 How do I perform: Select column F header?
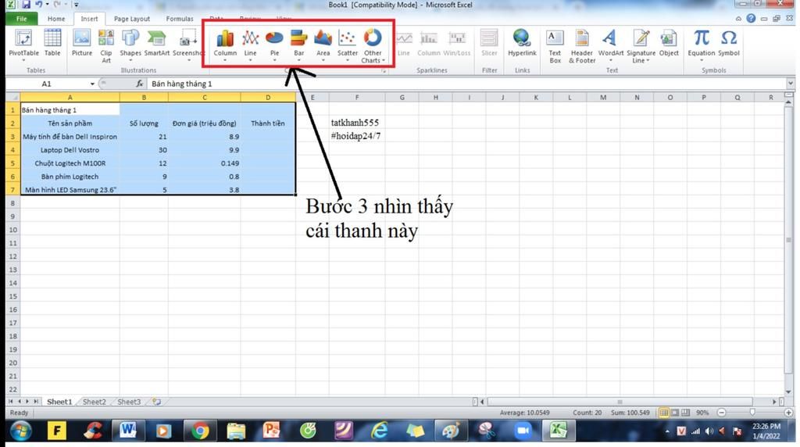[356, 97]
